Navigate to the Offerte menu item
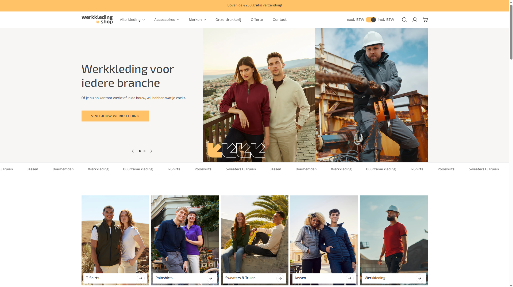This screenshot has width=513, height=287. 257,20
